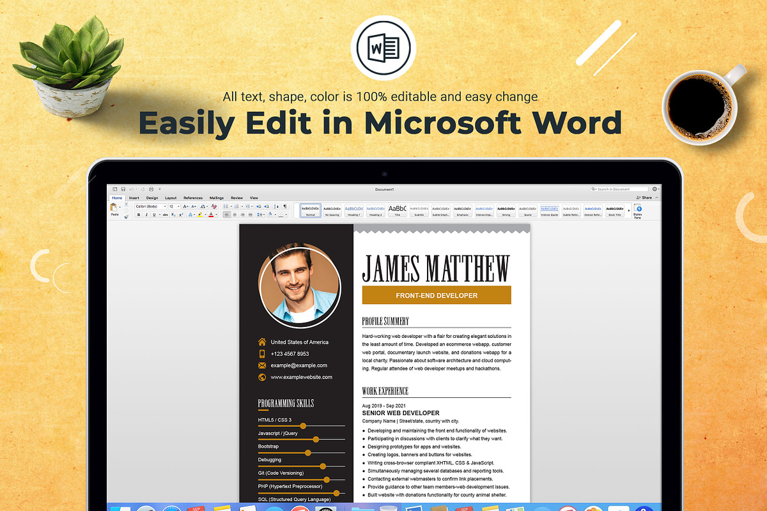Toggle Italic formatting

tap(146, 215)
